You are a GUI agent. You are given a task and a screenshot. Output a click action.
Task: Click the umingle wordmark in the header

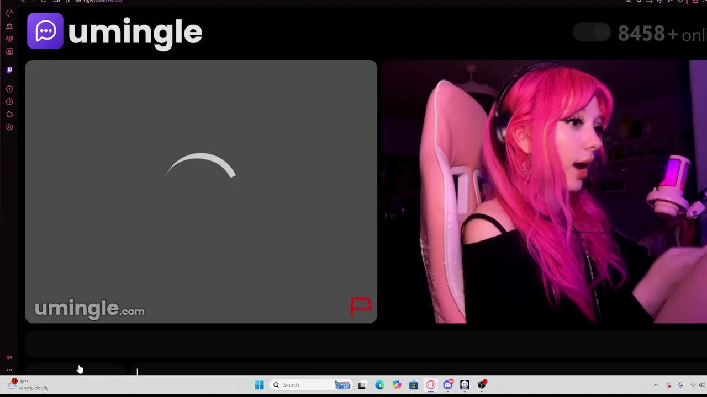(135, 33)
